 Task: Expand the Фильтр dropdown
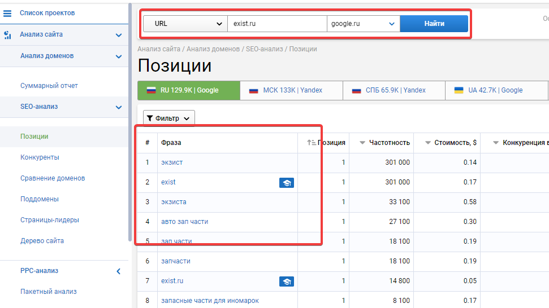coord(168,118)
